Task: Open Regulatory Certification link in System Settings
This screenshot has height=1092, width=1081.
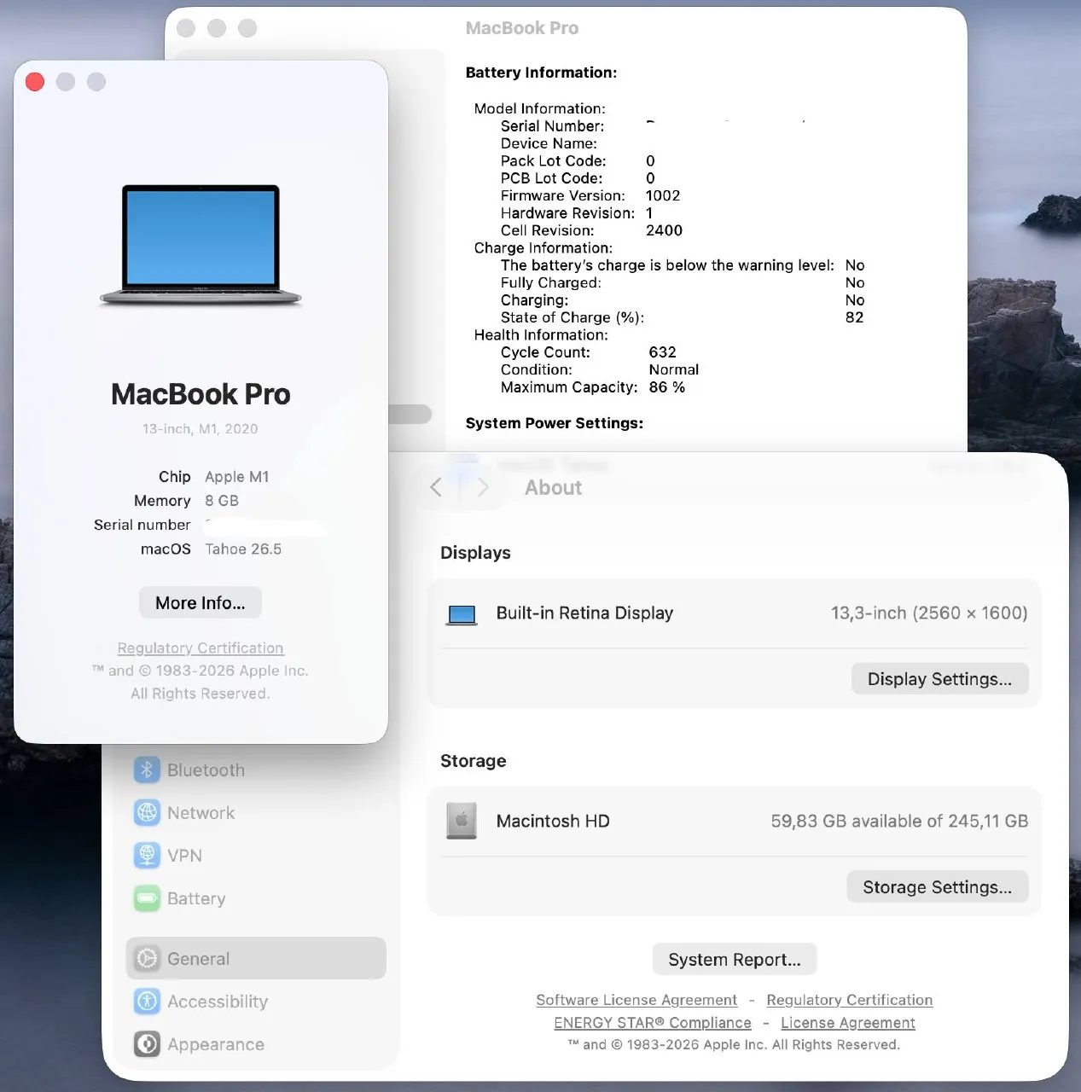Action: click(850, 1000)
